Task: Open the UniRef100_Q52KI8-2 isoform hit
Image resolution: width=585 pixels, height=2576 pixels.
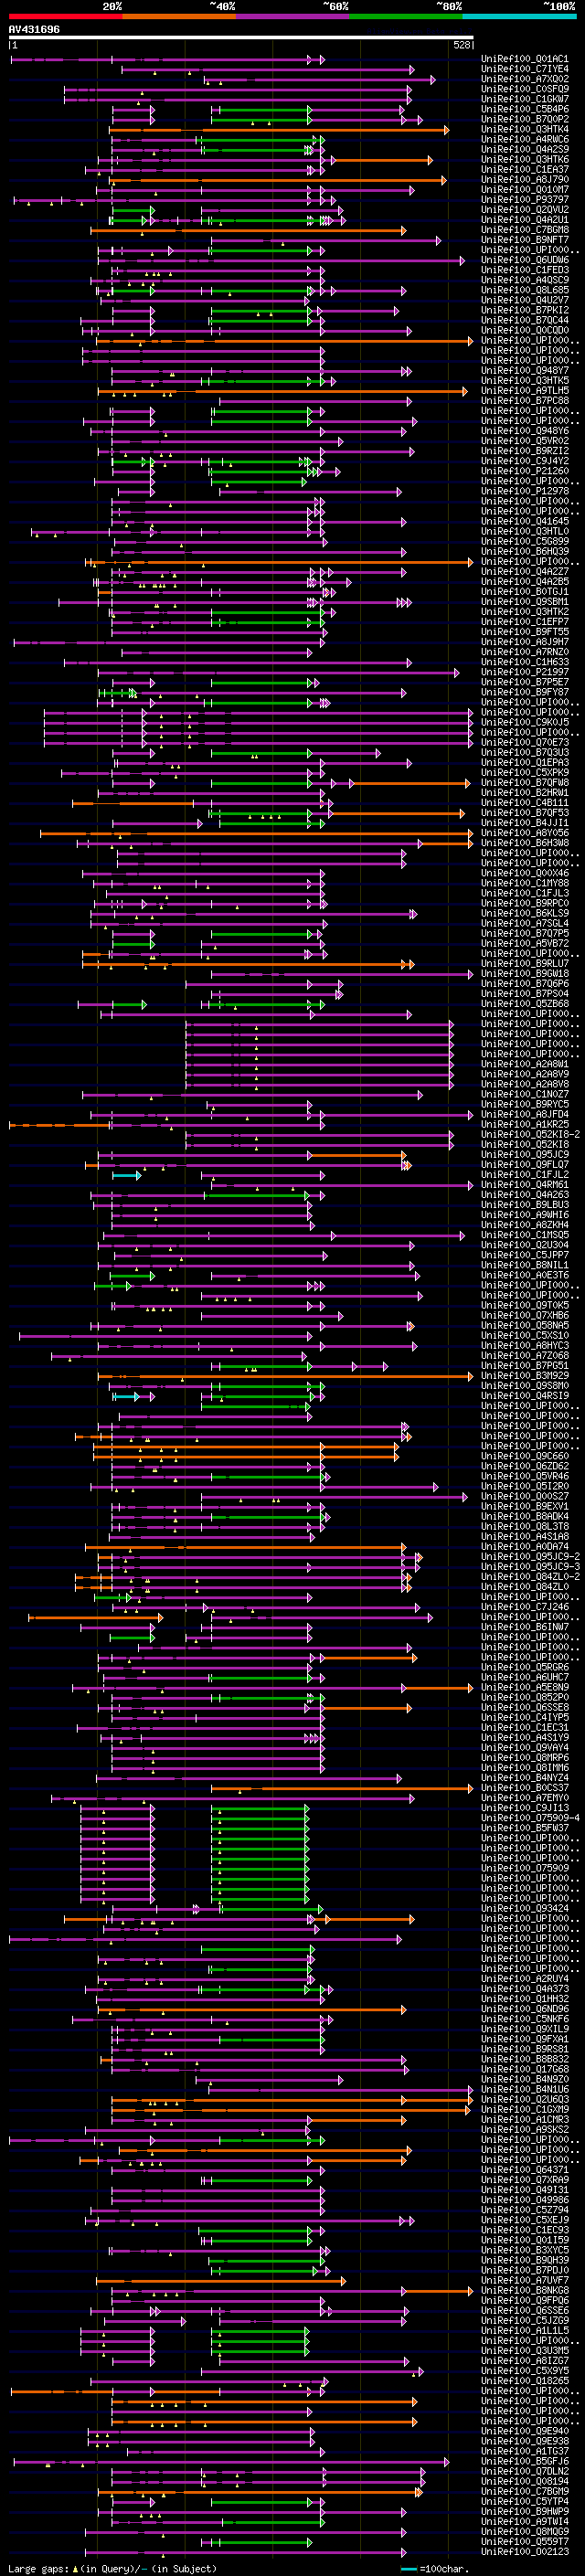Action: [x=530, y=1135]
